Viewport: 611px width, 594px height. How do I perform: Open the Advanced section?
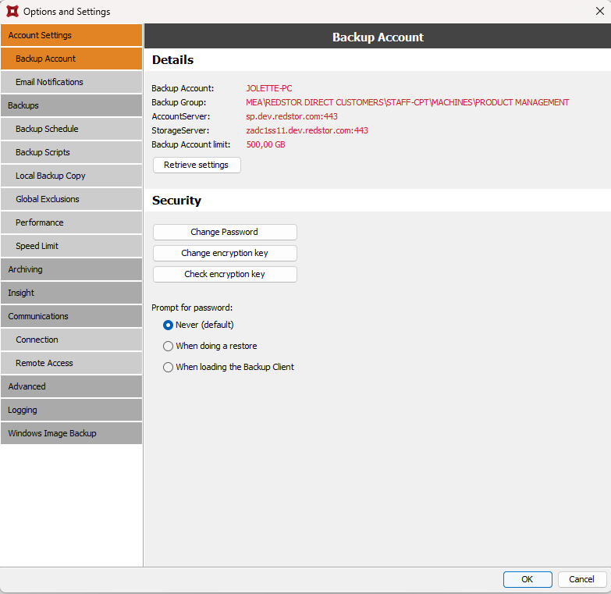(x=71, y=386)
